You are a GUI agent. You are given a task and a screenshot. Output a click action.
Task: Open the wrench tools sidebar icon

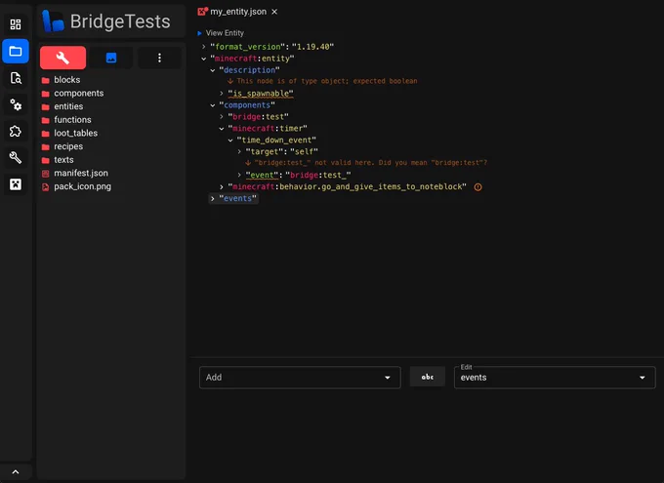(x=16, y=158)
